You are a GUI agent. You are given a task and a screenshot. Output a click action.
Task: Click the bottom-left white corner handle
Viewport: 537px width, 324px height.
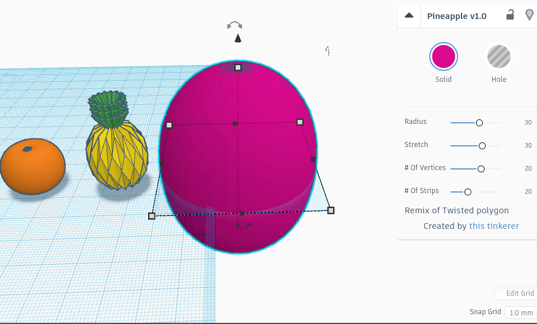[x=152, y=216]
